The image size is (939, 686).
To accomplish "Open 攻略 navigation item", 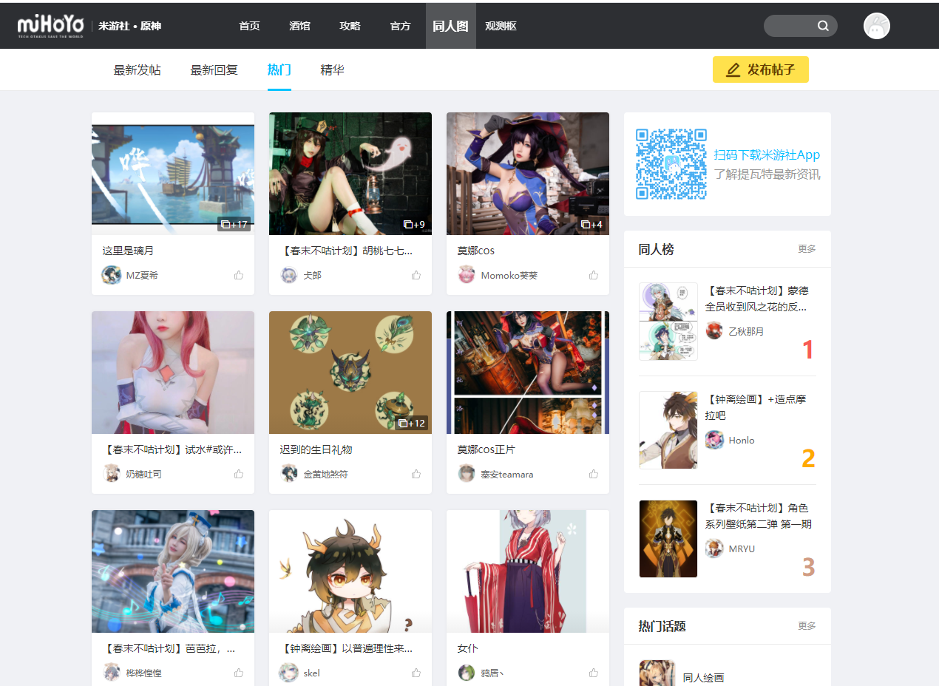I will tap(350, 26).
